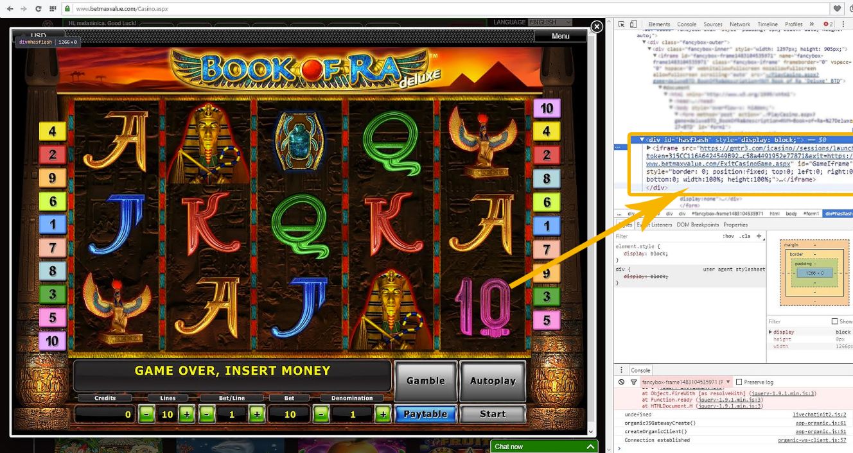
Task: Collapse the fancybox-inner div node
Action: point(649,49)
